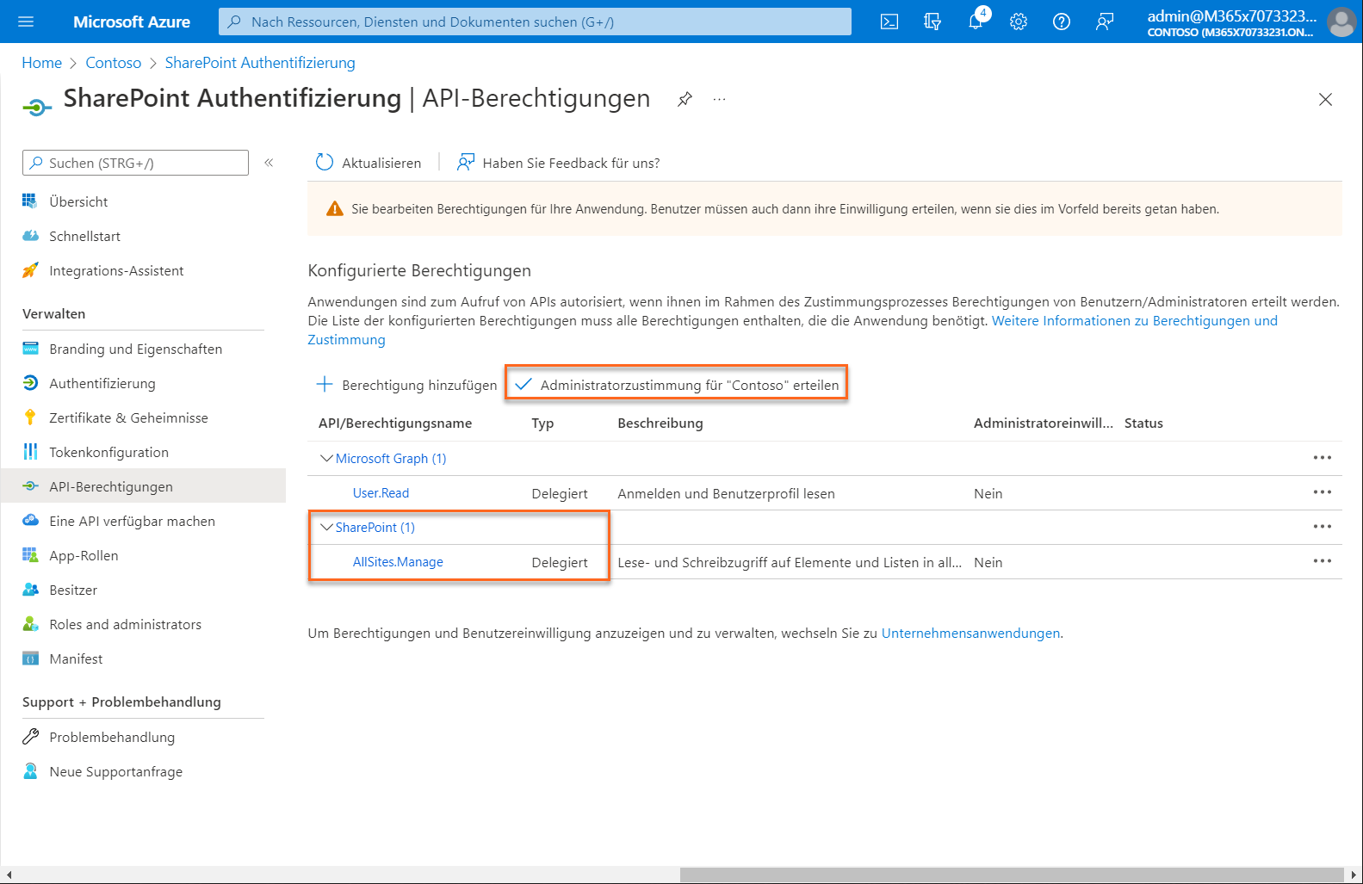This screenshot has width=1363, height=884.
Task: Collapse the SharePoint (1) group
Action: click(326, 527)
